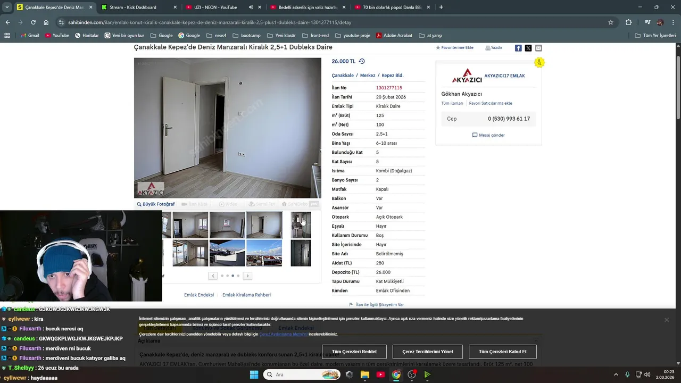Image resolution: width=681 pixels, height=383 pixels.
Task: Open the youtube proje bookmark folder
Action: tap(352, 35)
